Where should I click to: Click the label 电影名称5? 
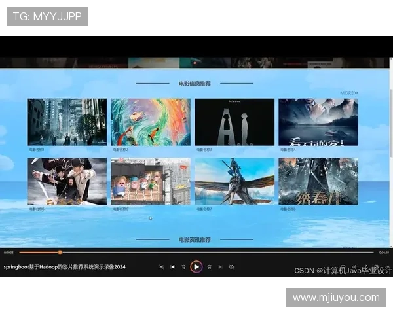(37, 209)
